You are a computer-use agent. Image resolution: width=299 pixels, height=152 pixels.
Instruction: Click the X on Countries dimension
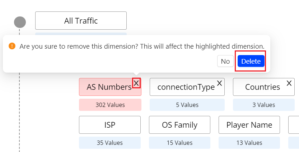coord(289,83)
